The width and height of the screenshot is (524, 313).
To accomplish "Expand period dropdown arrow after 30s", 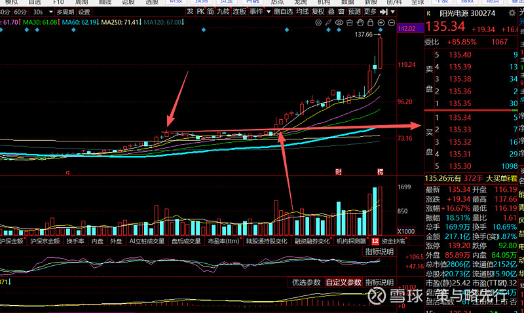I will (x=51, y=12).
